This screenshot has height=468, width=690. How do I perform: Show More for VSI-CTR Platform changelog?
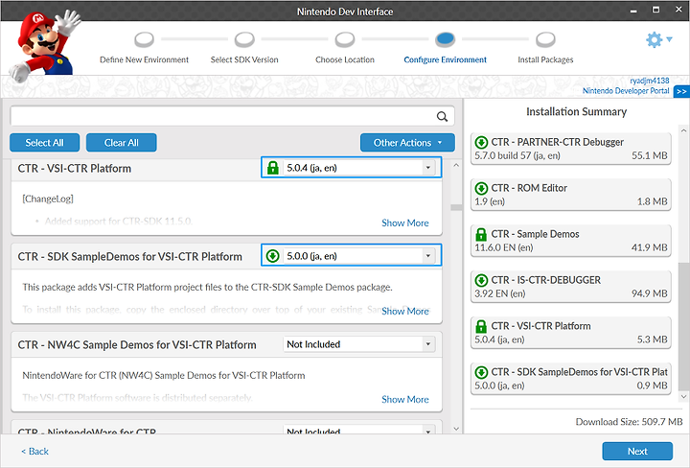click(x=404, y=222)
